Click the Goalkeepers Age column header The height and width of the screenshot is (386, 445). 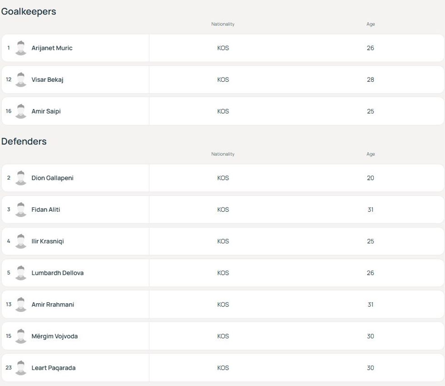point(371,24)
